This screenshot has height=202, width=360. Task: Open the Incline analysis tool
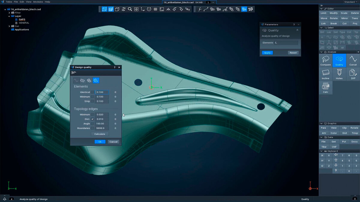coord(325,74)
